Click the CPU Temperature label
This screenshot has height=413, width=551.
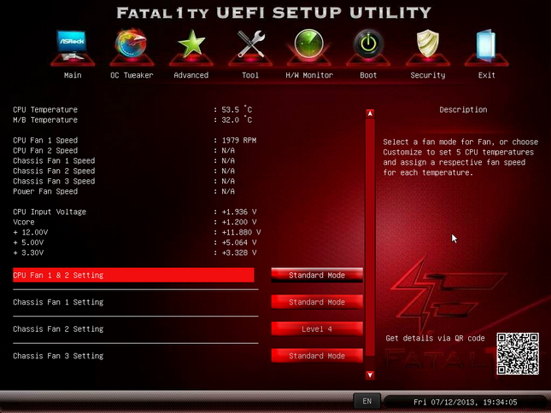45,109
